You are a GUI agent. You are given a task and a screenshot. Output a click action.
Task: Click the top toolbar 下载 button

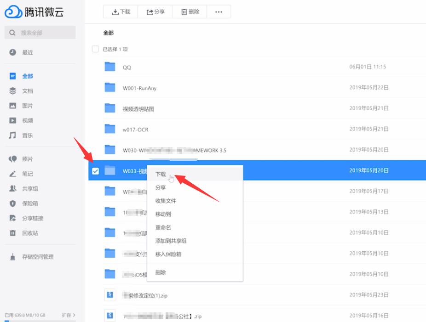(x=121, y=11)
